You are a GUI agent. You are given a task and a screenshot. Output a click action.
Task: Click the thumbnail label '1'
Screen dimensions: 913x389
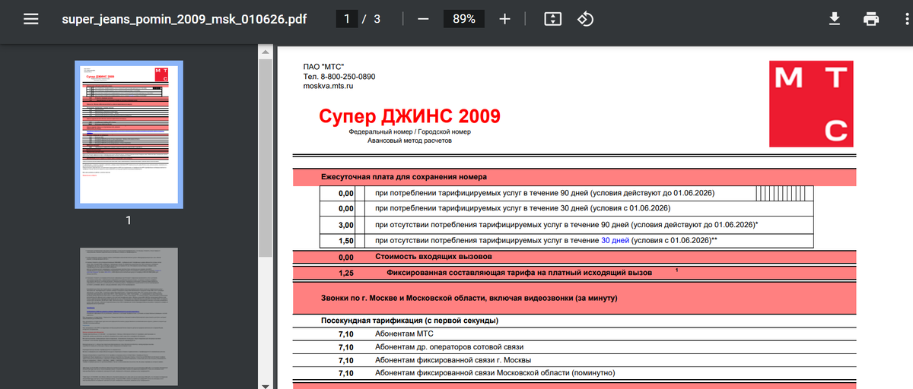(129, 220)
